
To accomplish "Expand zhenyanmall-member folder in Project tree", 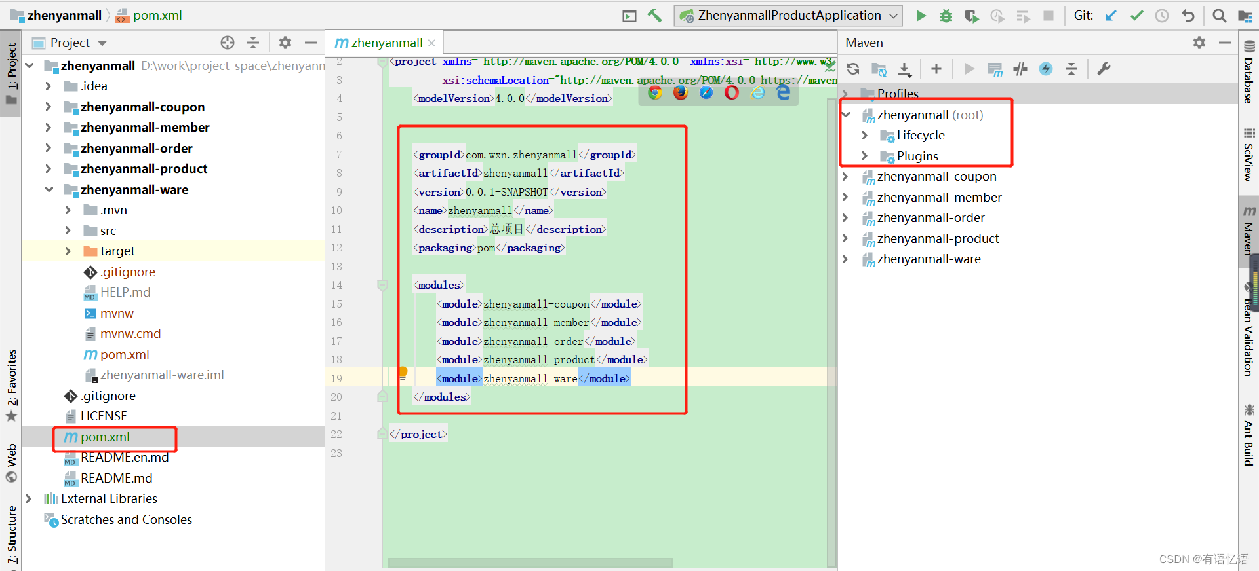I will pyautogui.click(x=48, y=127).
